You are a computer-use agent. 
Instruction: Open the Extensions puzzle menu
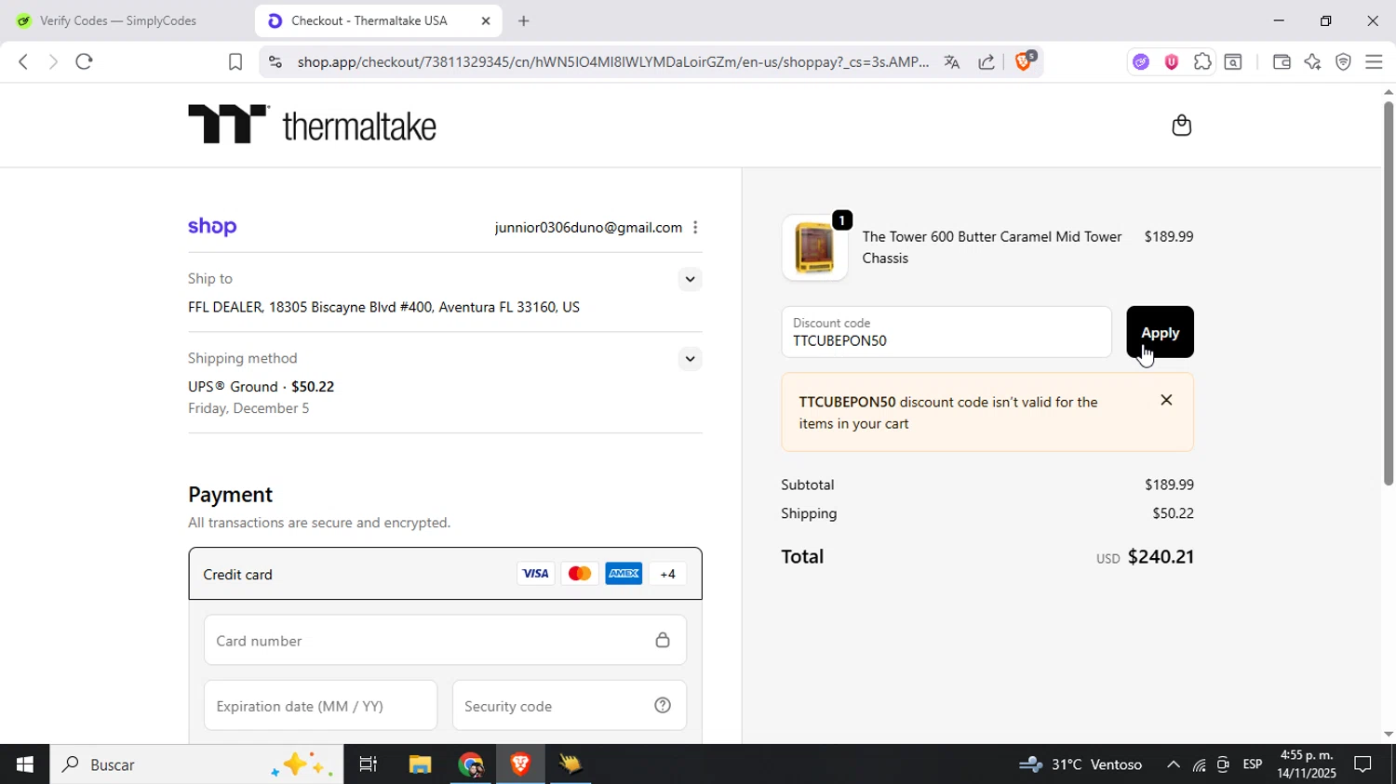click(1202, 62)
